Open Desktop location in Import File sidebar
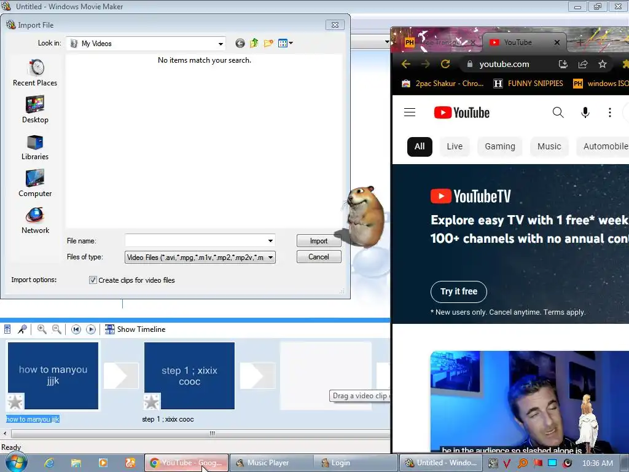 tap(35, 110)
